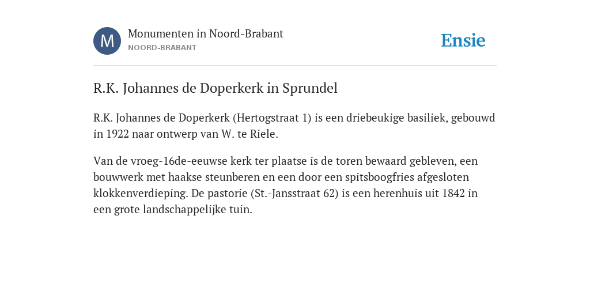This screenshot has width=590, height=295.
Task: Click the phrase landschappelijke tuin
Action: (197, 210)
